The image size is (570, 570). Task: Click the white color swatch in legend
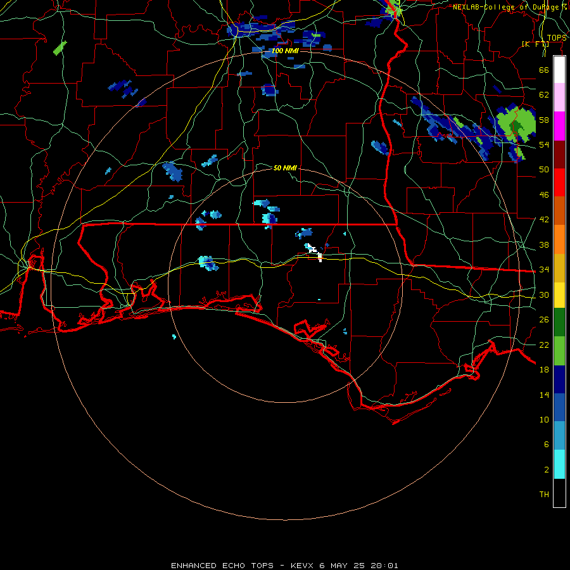(559, 70)
